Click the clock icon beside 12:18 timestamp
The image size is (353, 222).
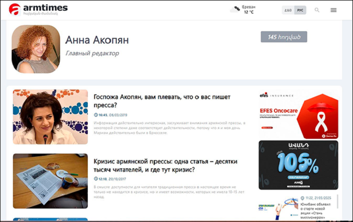(96, 179)
